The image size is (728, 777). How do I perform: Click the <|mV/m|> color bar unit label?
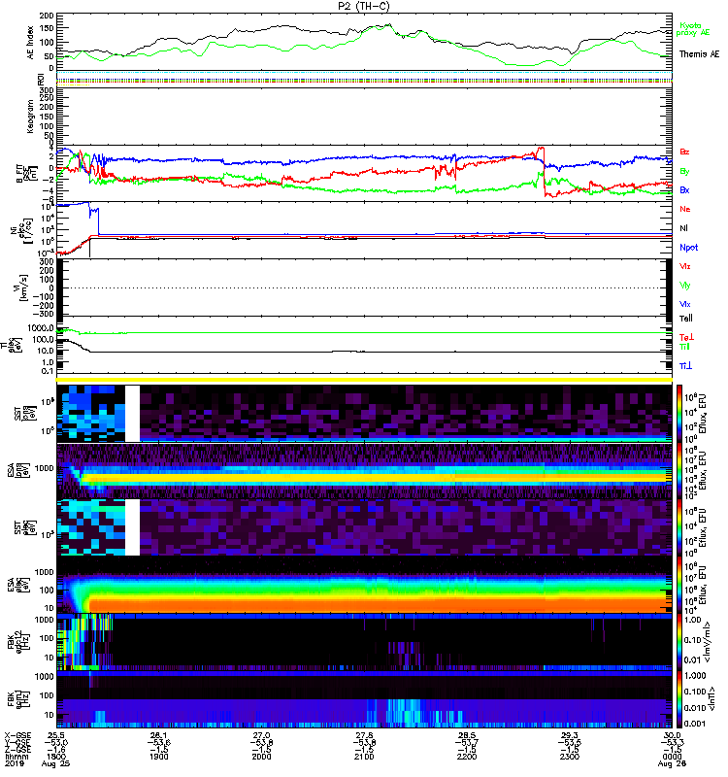click(709, 642)
